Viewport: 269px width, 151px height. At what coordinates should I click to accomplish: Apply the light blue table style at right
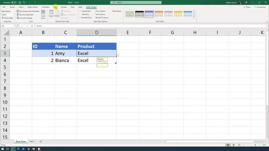[188, 14]
